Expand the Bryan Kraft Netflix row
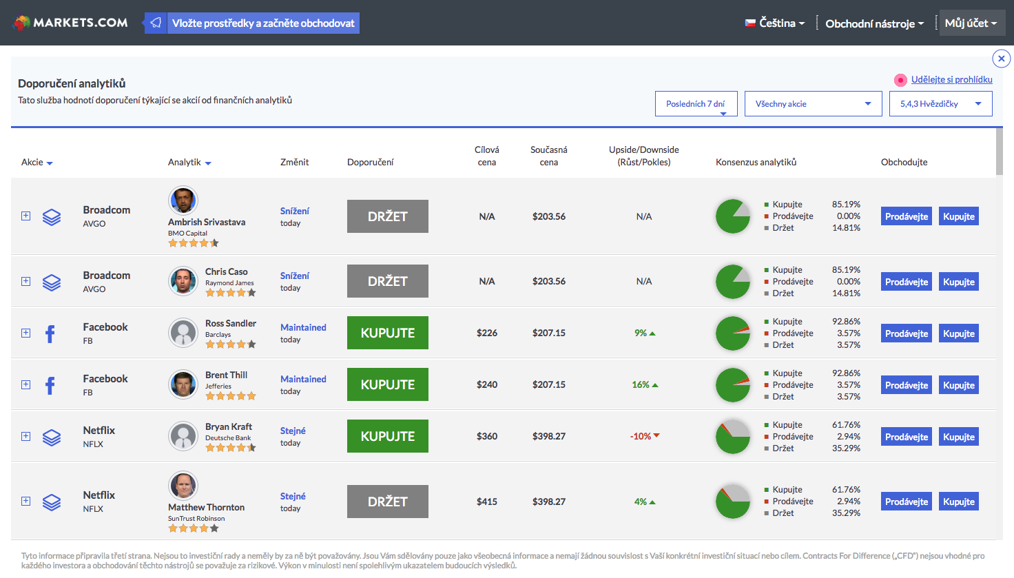Viewport: 1014px width, 578px height. pyautogui.click(x=25, y=436)
